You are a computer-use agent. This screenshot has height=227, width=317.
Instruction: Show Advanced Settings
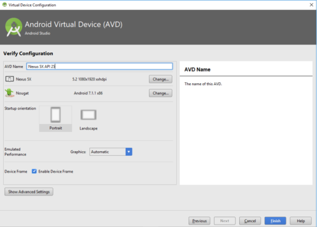[x=29, y=192]
